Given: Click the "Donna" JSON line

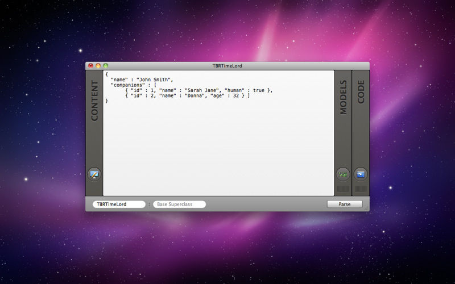Looking at the screenshot, I should 188,95.
